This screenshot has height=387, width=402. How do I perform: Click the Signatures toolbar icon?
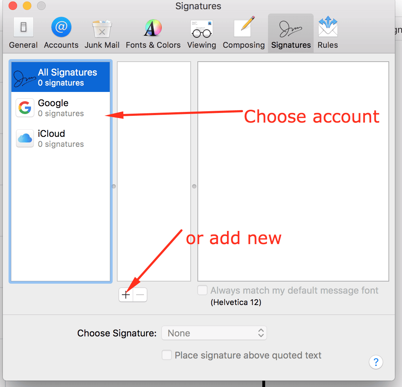pos(290,32)
